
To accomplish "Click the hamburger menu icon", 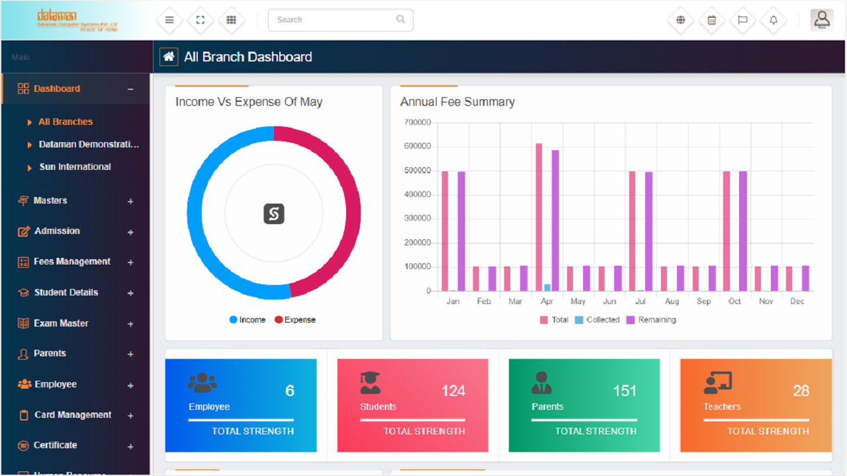I will click(x=169, y=20).
